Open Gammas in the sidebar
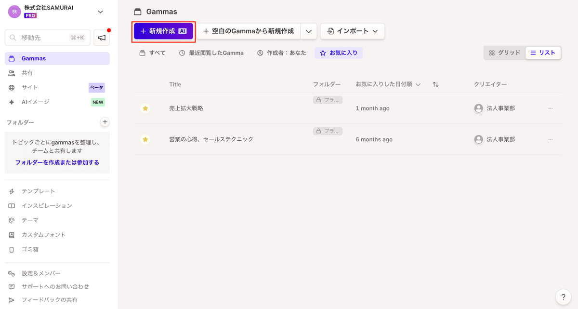This screenshot has width=578, height=309. 57,58
